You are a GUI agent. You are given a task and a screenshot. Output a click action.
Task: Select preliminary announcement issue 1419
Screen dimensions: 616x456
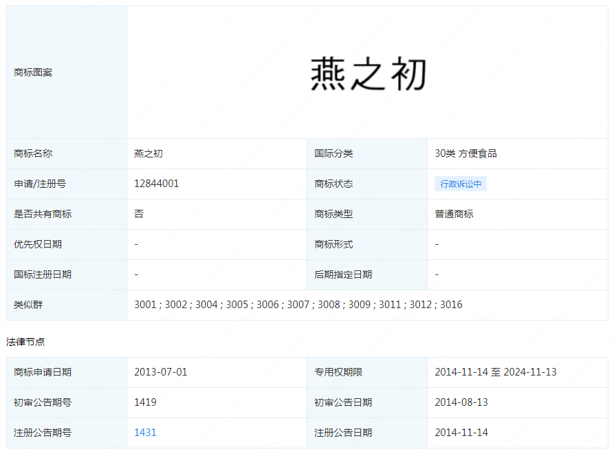point(145,402)
